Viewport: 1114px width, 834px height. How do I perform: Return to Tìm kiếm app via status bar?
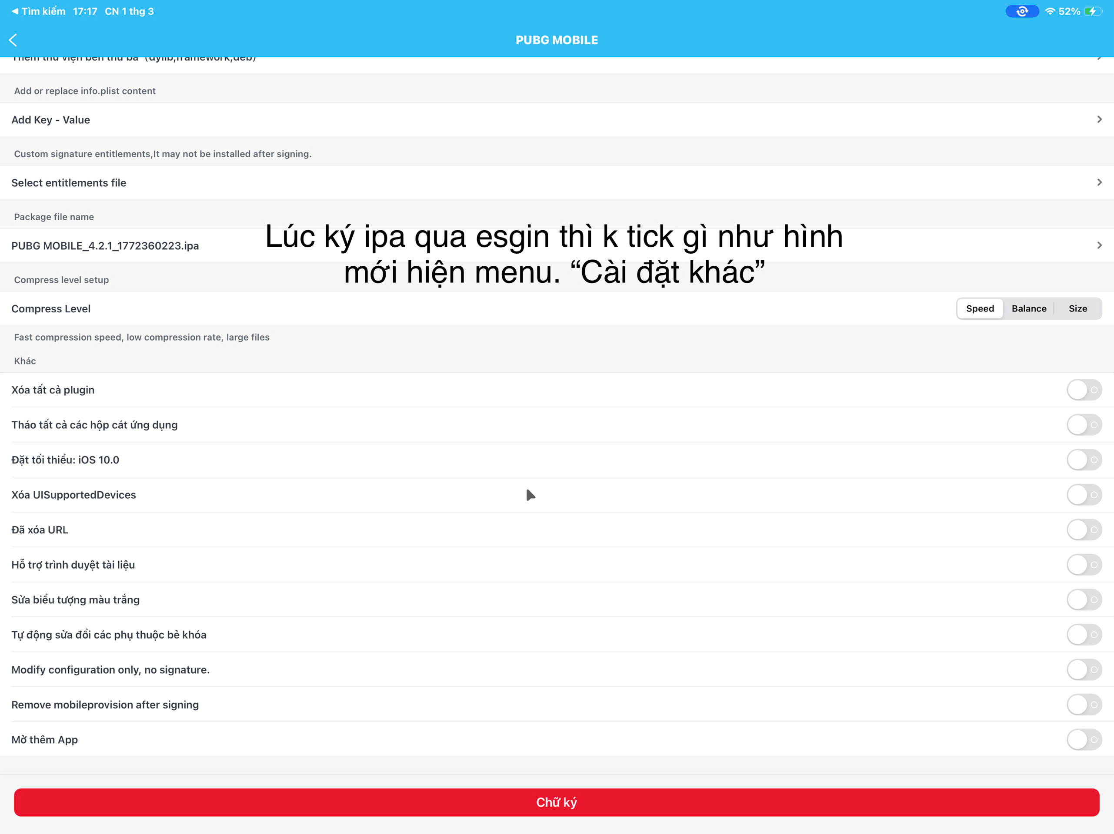pyautogui.click(x=38, y=12)
